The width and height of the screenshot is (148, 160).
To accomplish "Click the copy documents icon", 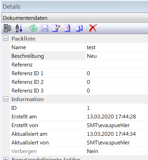I will point(79,28).
